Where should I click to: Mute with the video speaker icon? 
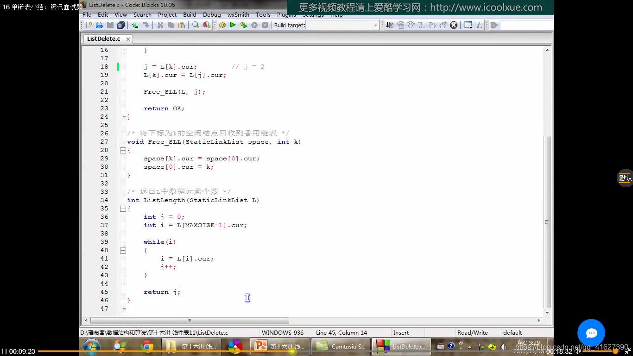(578, 351)
